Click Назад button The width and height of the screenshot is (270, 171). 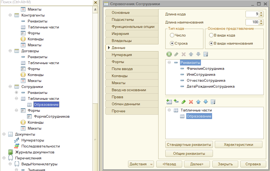coord(169,164)
